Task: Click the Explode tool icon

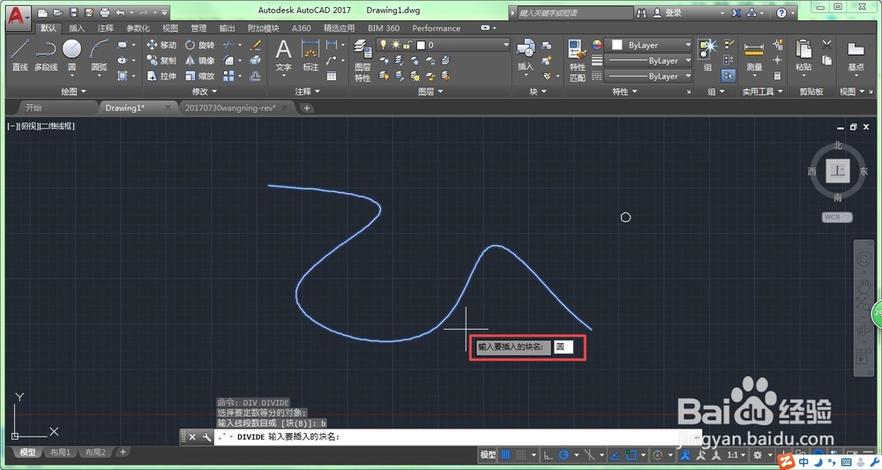Action: [256, 60]
